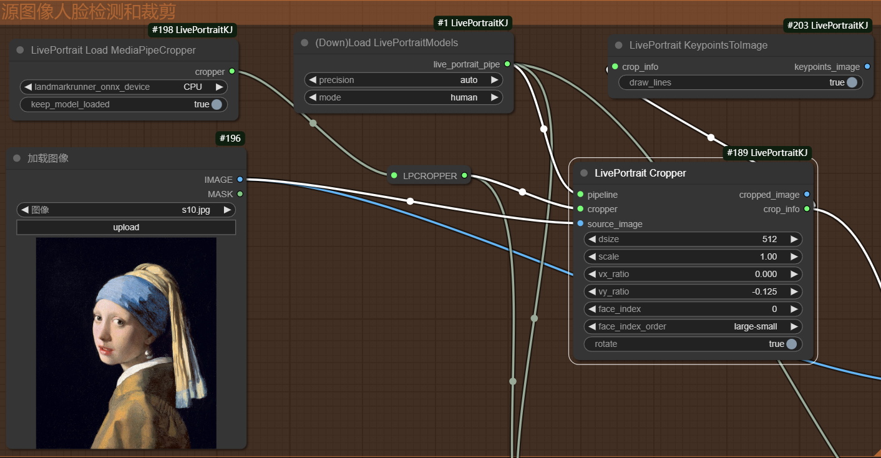
Task: Toggle the keep_model_loaded switch
Action: [217, 105]
